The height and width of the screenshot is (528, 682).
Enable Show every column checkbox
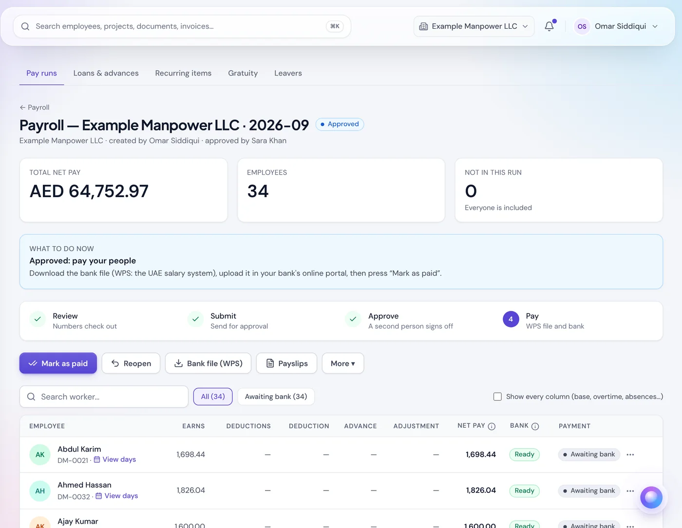(497, 397)
